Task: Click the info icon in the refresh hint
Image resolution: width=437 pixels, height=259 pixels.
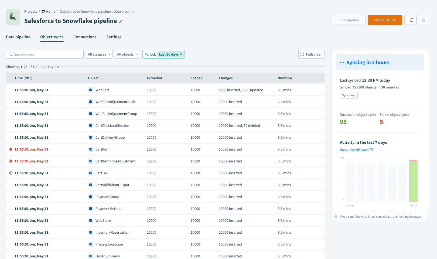Action: tap(336, 217)
